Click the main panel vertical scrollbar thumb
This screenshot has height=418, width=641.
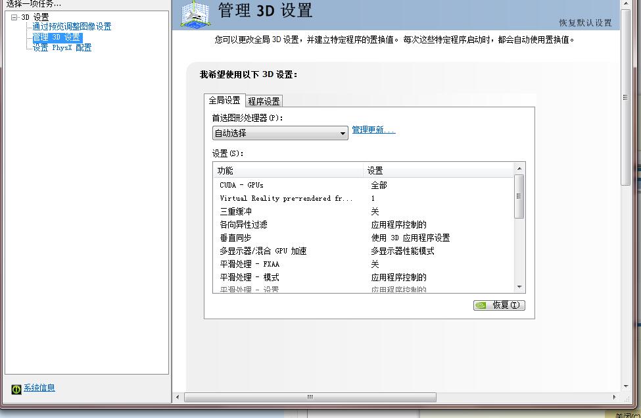tap(626, 97)
